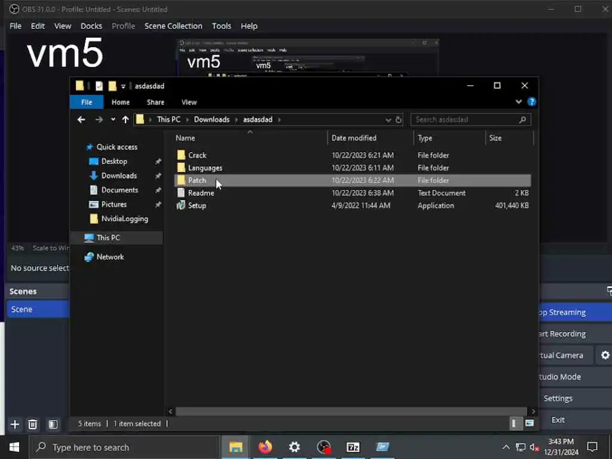Open Explorer help question mark
Screen dimensions: 612x459
point(531,102)
